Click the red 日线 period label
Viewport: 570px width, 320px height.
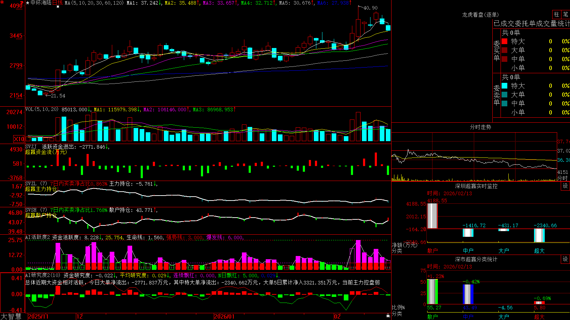[57, 3]
